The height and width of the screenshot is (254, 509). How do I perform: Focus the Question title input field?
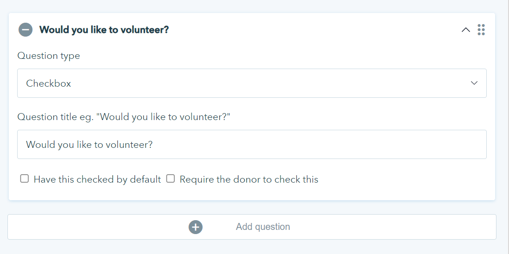[x=252, y=145]
